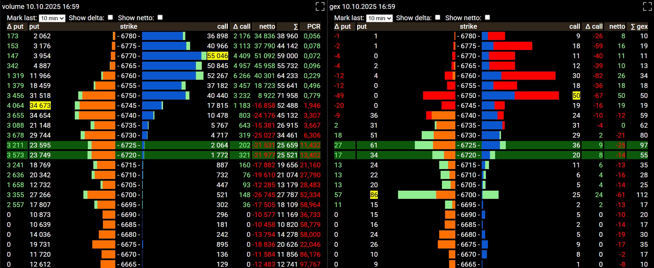Click the netto value 51 092
The height and width of the screenshot is (268, 654).
(265, 56)
